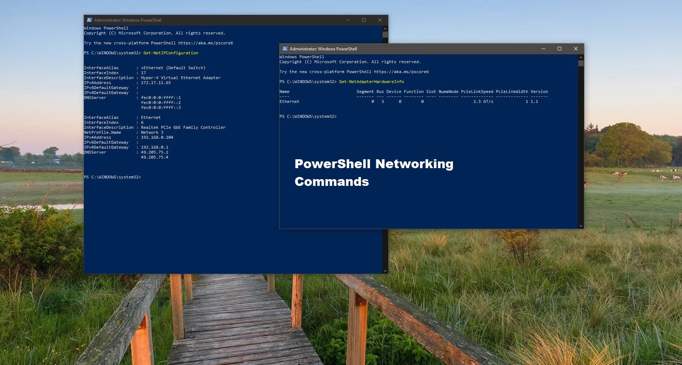Click the scrollbar thumb of the right window
This screenshot has height=365, width=682.
[x=580, y=63]
